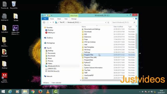167x94 pixels.
Task: Open VLC media player from taskbar
Action: (48, 92)
